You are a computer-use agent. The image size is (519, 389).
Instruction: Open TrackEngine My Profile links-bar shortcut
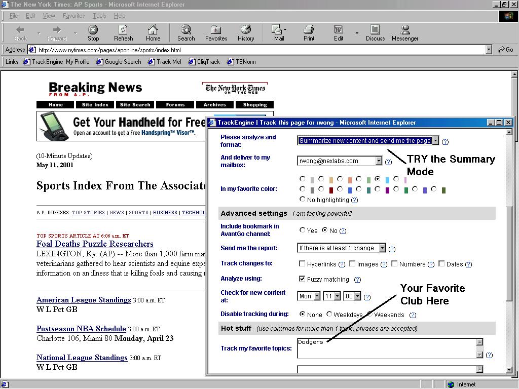click(x=57, y=62)
